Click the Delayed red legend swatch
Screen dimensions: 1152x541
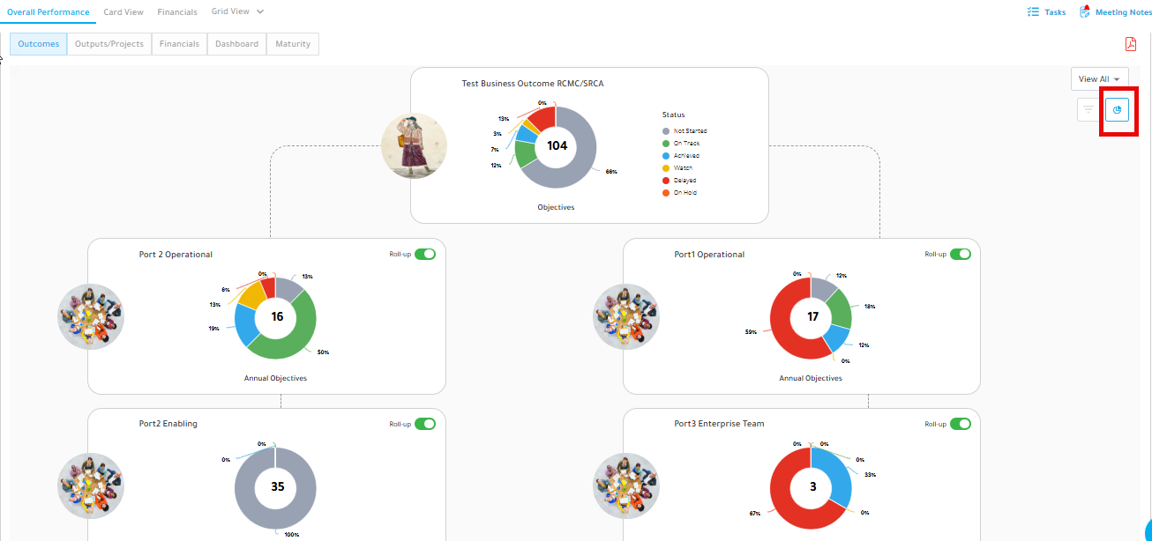[x=666, y=180]
